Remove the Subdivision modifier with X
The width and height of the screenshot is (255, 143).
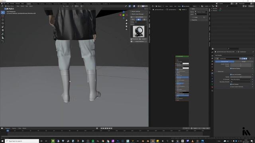point(250,58)
